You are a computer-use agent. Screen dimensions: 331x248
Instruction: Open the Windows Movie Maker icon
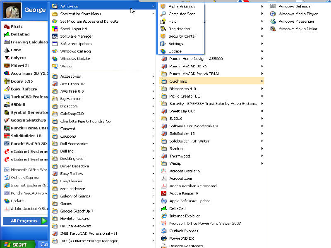coord(273,29)
